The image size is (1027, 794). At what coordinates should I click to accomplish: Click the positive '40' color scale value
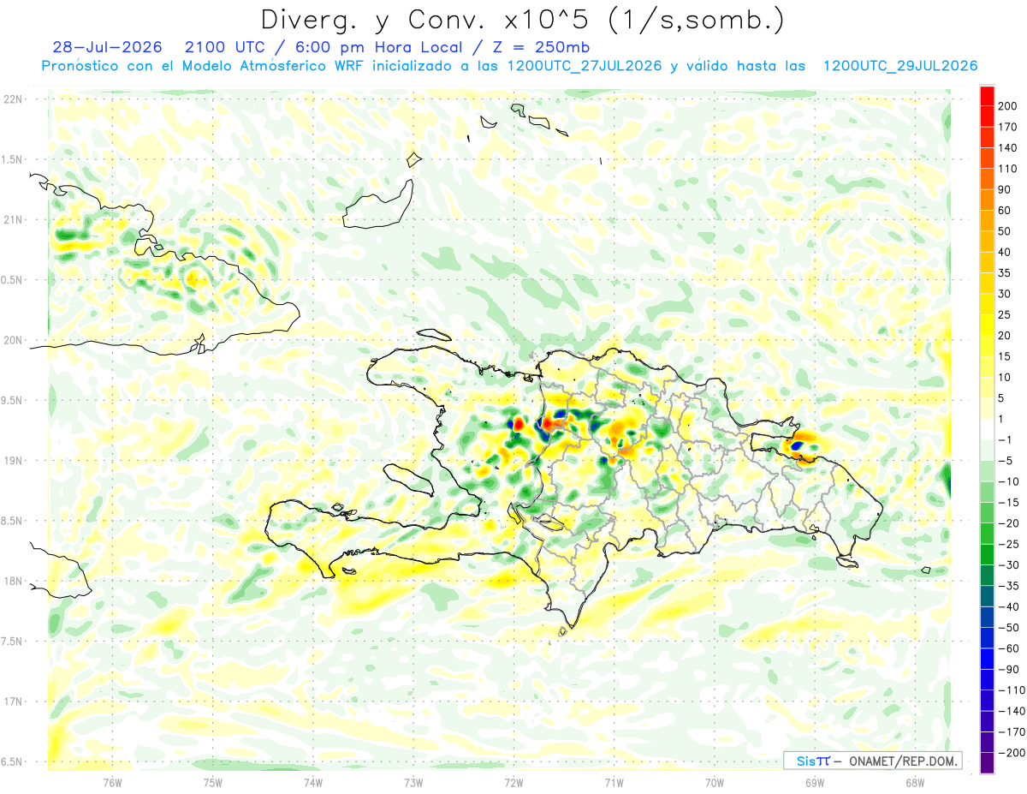pos(1006,252)
